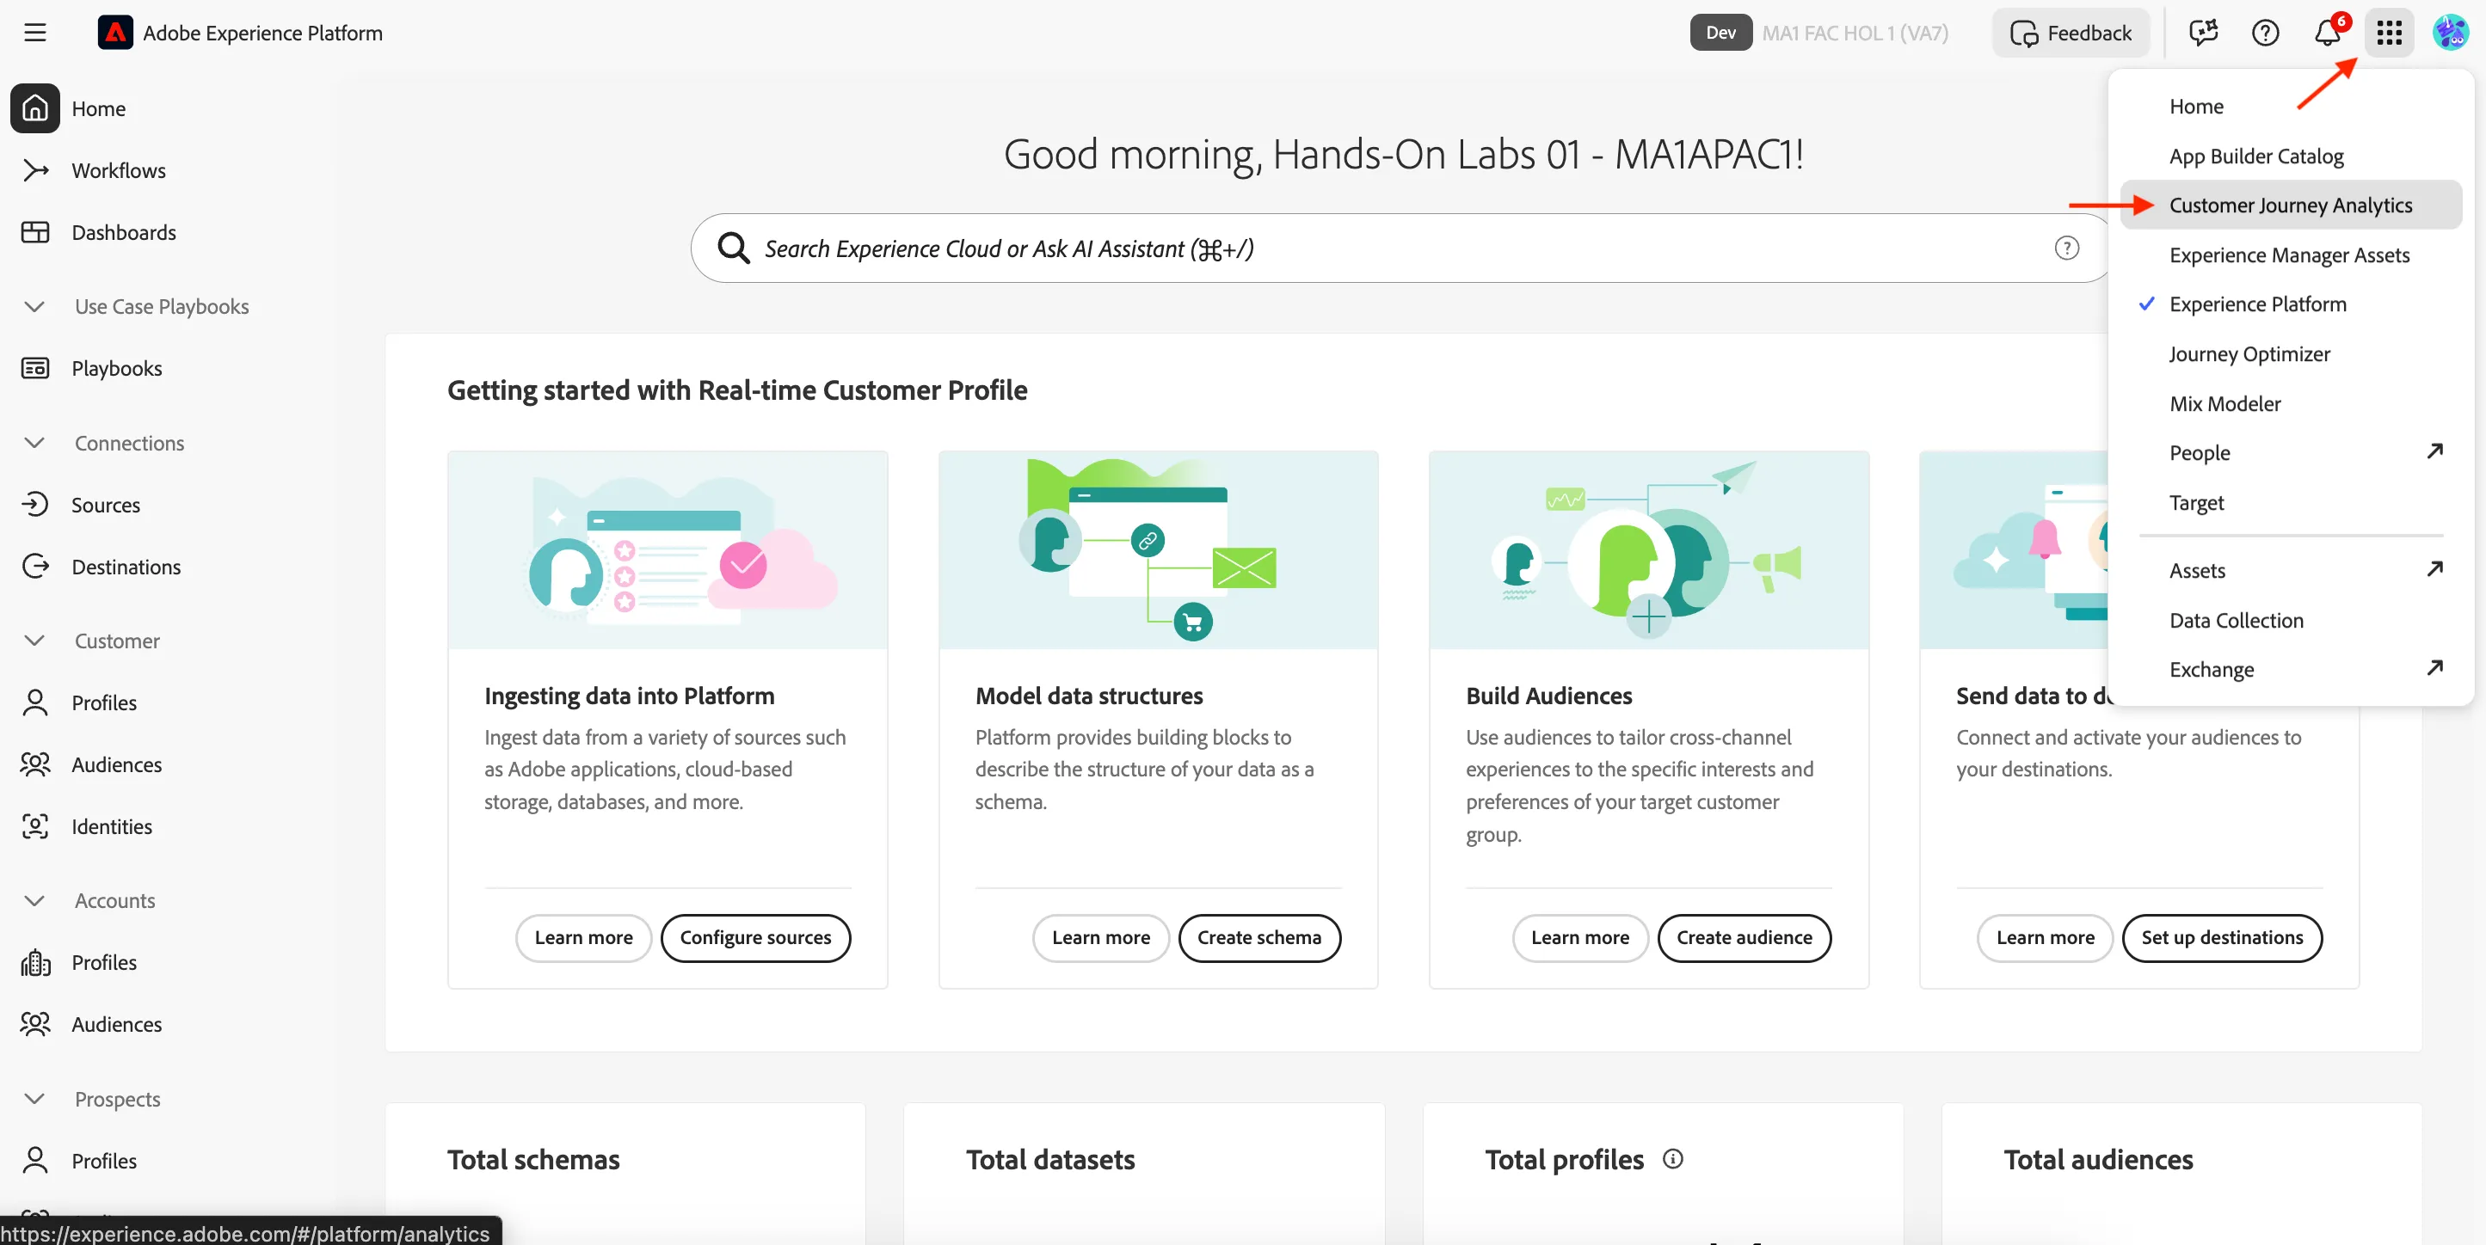This screenshot has width=2486, height=1245.
Task: Click the user profile avatar
Action: click(x=2449, y=33)
